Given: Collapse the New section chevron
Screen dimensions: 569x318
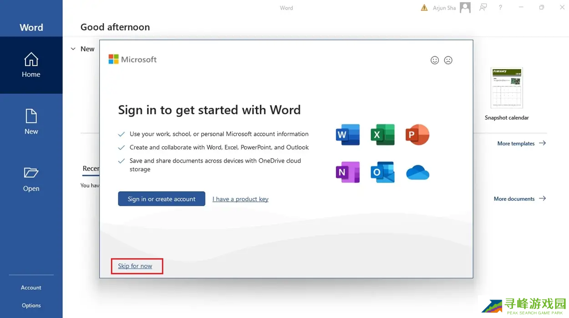Looking at the screenshot, I should pyautogui.click(x=73, y=49).
